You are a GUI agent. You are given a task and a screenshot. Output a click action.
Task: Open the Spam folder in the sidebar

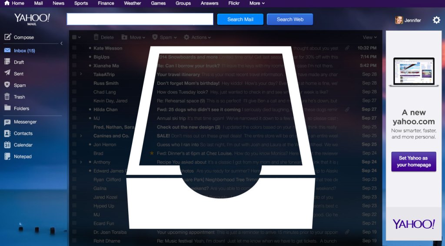coord(15,85)
